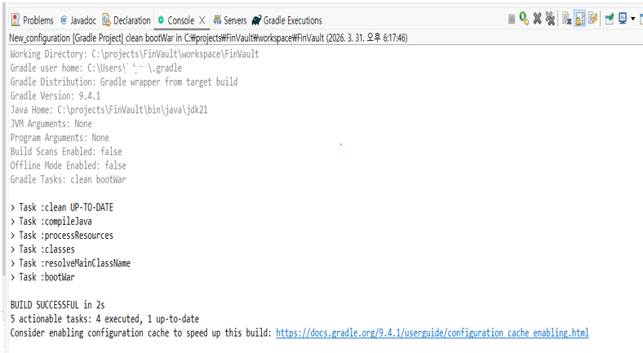643x353 pixels.
Task: Click the gray Terminate stop icon
Action: coord(512,19)
